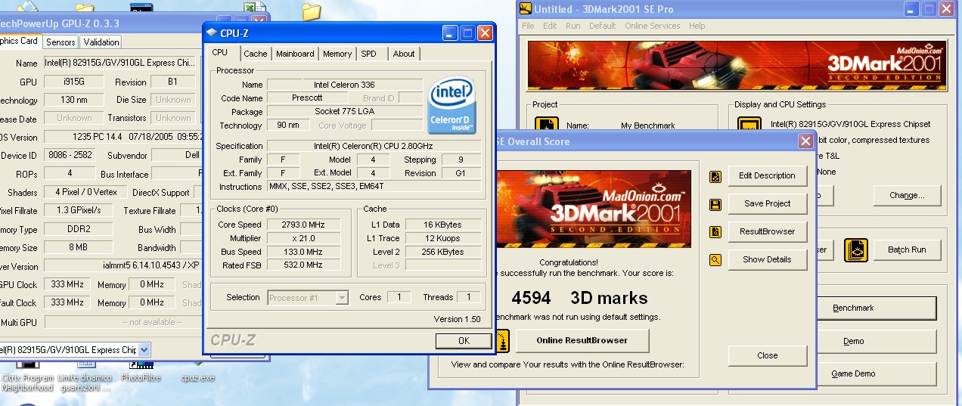Switch to the Memory tab in CPU-Z
This screenshot has width=962, height=406.
tap(337, 54)
